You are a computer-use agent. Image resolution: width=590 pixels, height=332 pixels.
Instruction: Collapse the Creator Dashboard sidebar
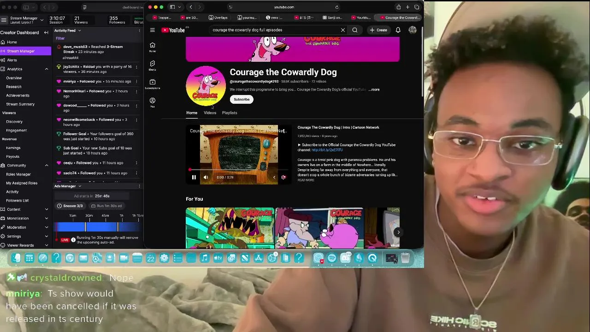click(46, 32)
